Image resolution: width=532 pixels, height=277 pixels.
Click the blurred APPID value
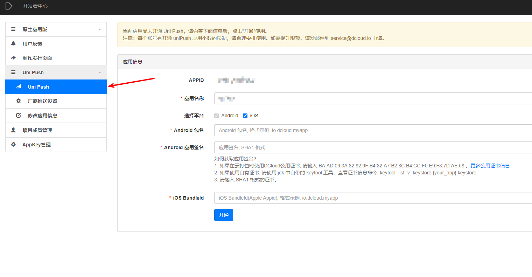pos(237,80)
